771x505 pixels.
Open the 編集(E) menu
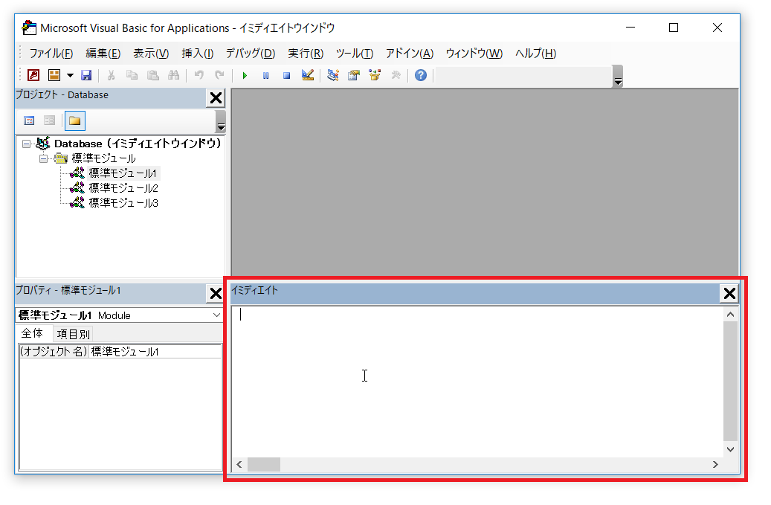(103, 53)
